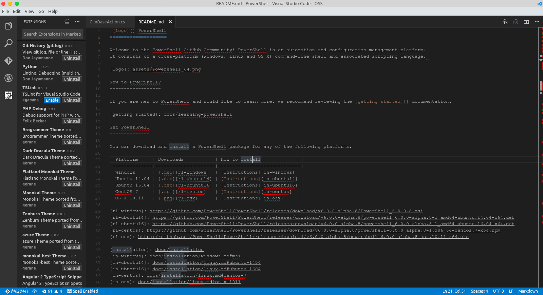The height and width of the screenshot is (295, 543).
Task: Uninstall the TSLint extension
Action: 72,100
